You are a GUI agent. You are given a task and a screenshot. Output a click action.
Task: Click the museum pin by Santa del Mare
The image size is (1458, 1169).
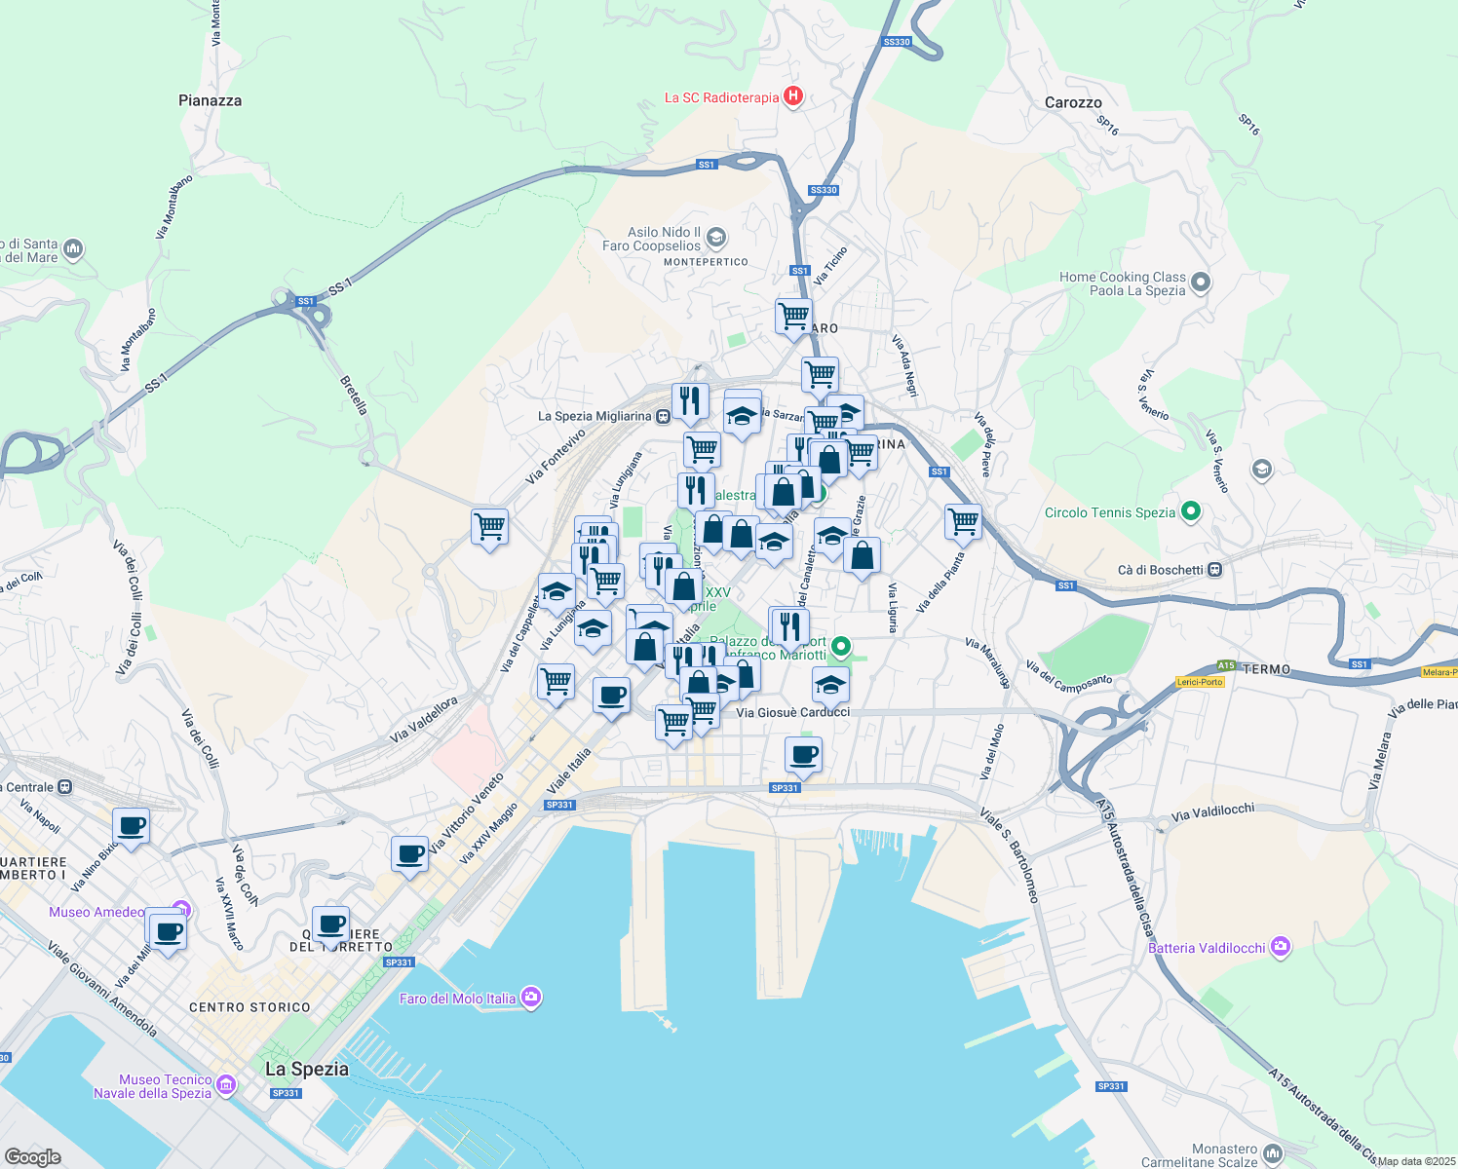[x=73, y=250]
